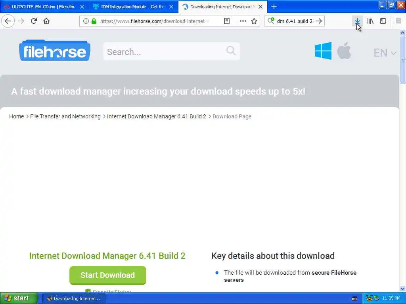Click Key details about this download heading

coord(273,256)
